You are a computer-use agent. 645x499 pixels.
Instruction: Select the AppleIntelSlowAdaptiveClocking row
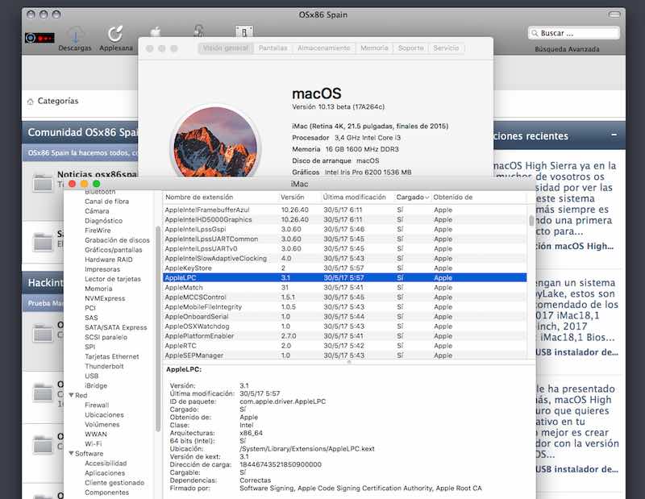click(345, 258)
